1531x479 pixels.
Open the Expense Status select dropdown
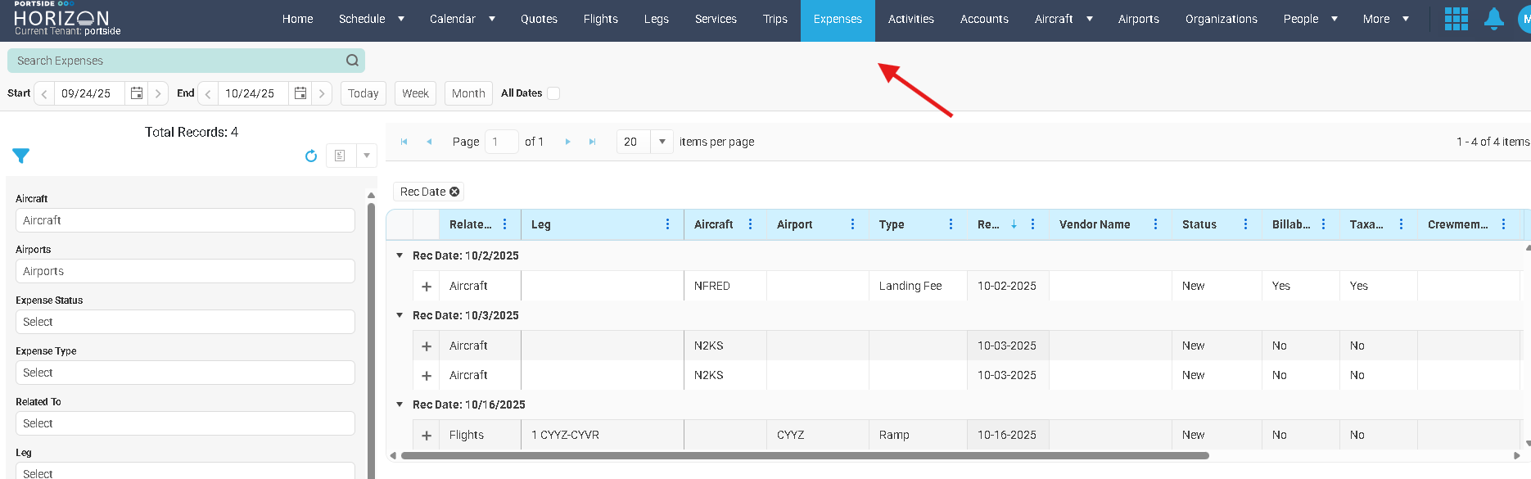[185, 322]
